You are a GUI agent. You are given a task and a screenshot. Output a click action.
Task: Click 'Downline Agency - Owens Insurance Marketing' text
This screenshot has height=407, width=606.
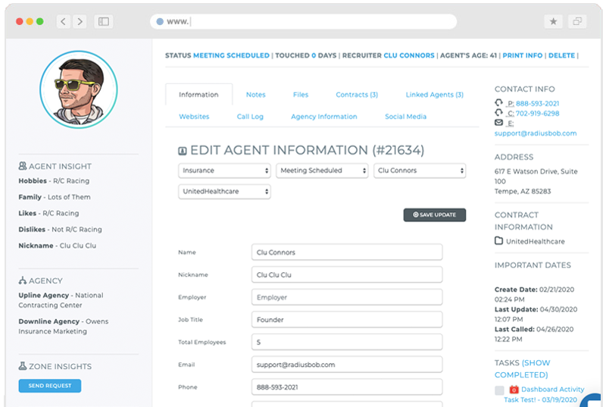click(64, 326)
